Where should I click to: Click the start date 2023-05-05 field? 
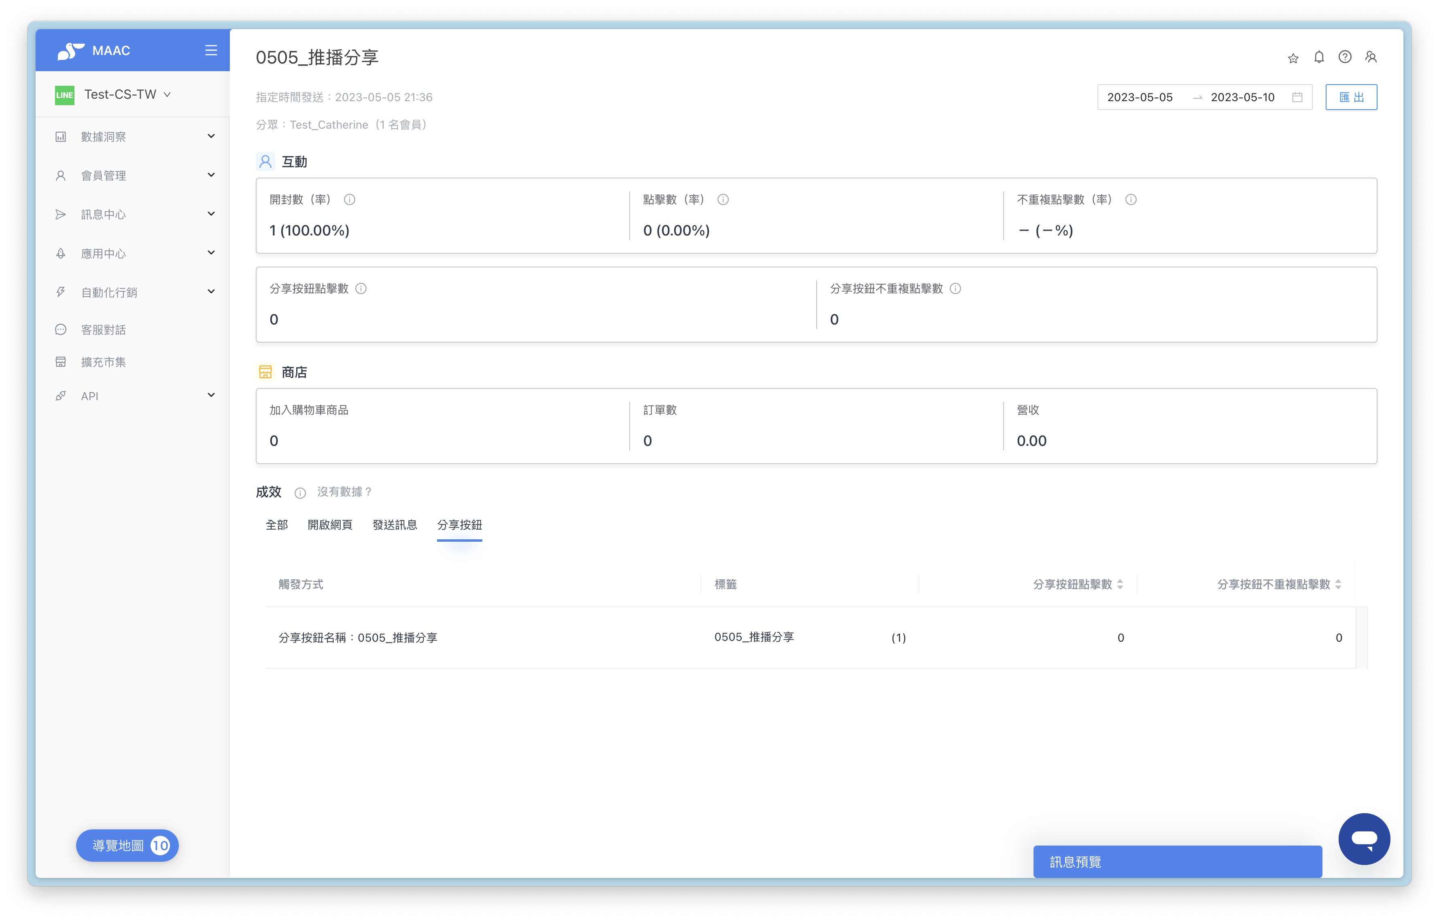pos(1140,98)
